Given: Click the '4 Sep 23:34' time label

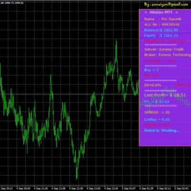Looking at the screenshot, I should coord(111,189).
